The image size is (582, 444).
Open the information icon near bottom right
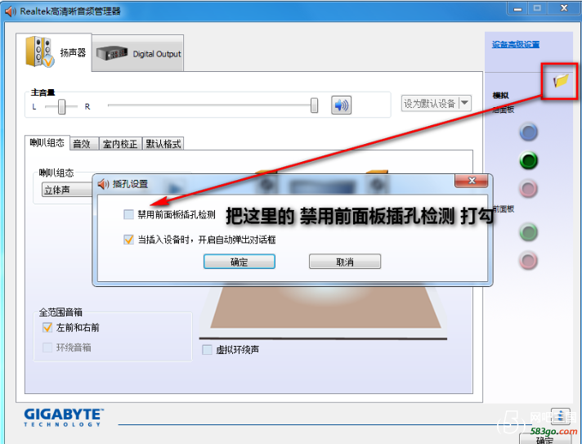coord(561,416)
